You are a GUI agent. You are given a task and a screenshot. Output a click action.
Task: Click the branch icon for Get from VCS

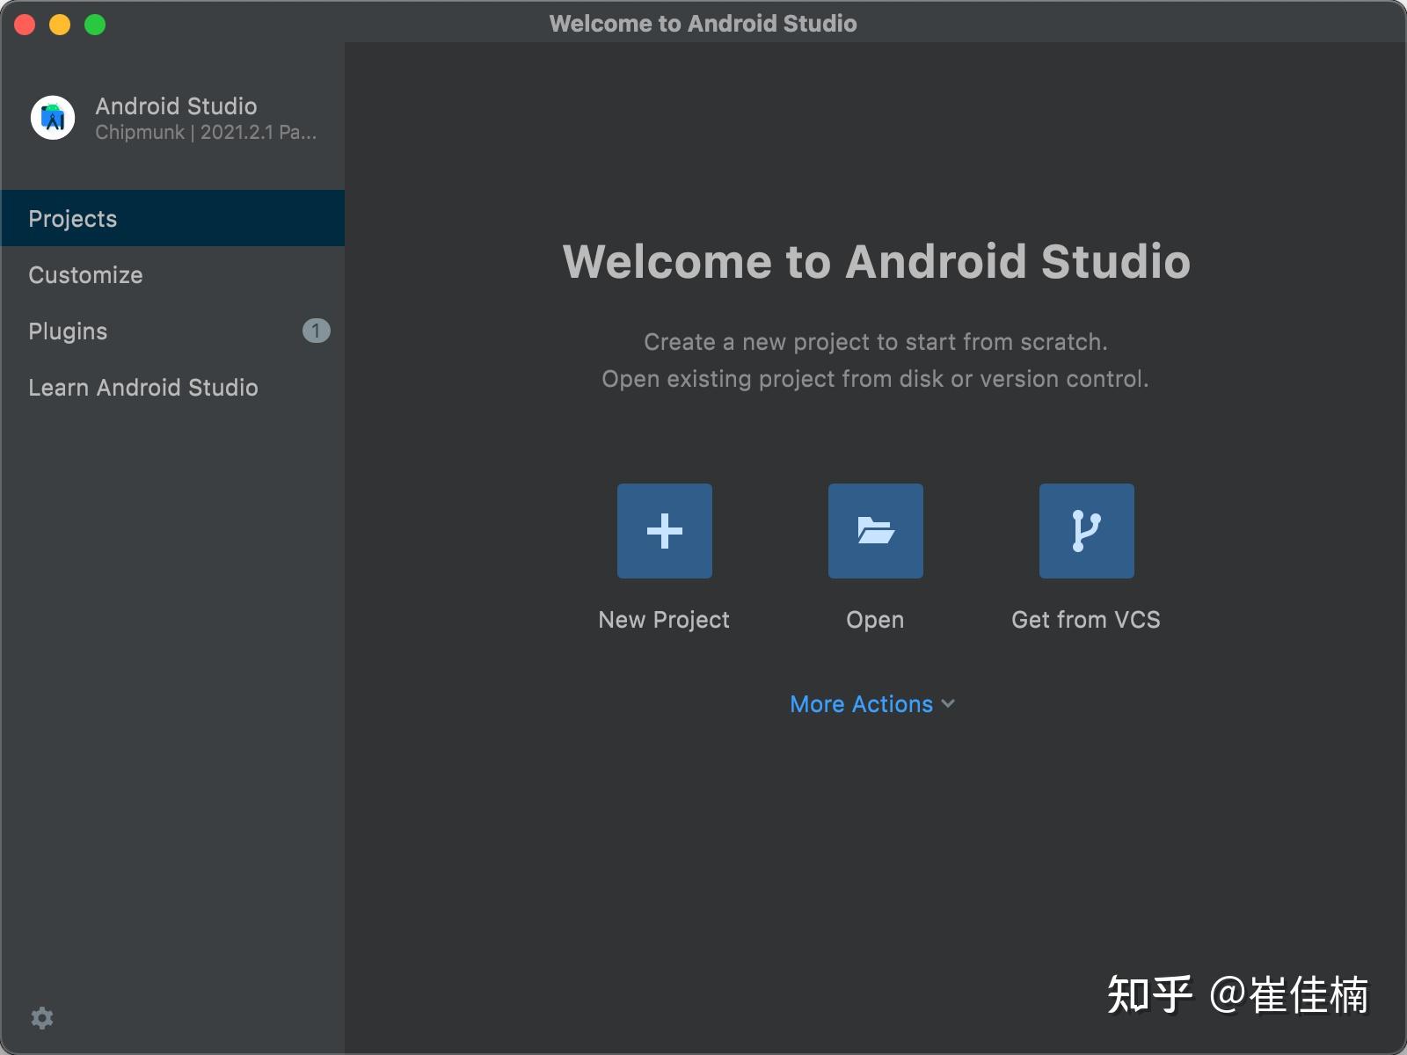point(1087,531)
